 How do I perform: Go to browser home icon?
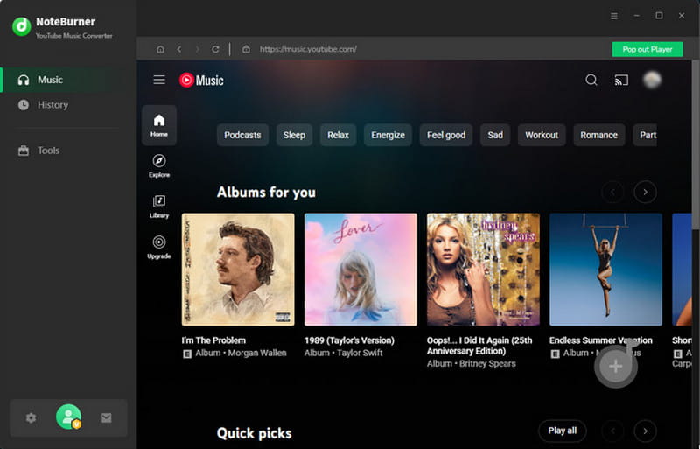160,49
